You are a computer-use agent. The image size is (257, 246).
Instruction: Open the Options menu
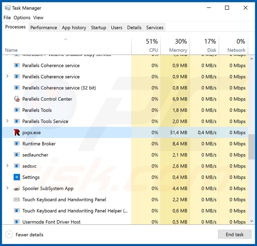22,18
